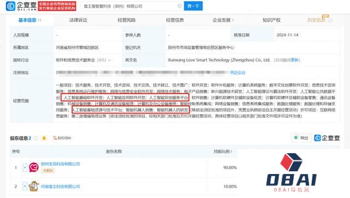Click the 更新 link after the English name
The height and width of the screenshot is (198, 350).
click(x=295, y=60)
